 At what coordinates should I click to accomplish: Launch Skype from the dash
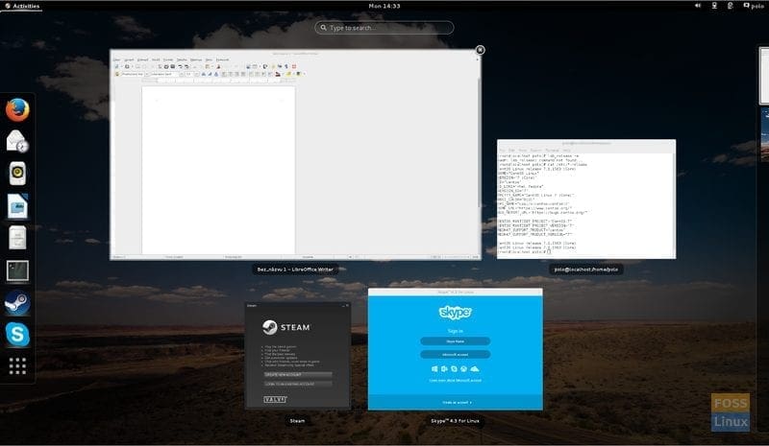[x=17, y=335]
